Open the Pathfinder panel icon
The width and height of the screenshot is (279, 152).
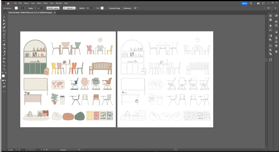coord(270,54)
